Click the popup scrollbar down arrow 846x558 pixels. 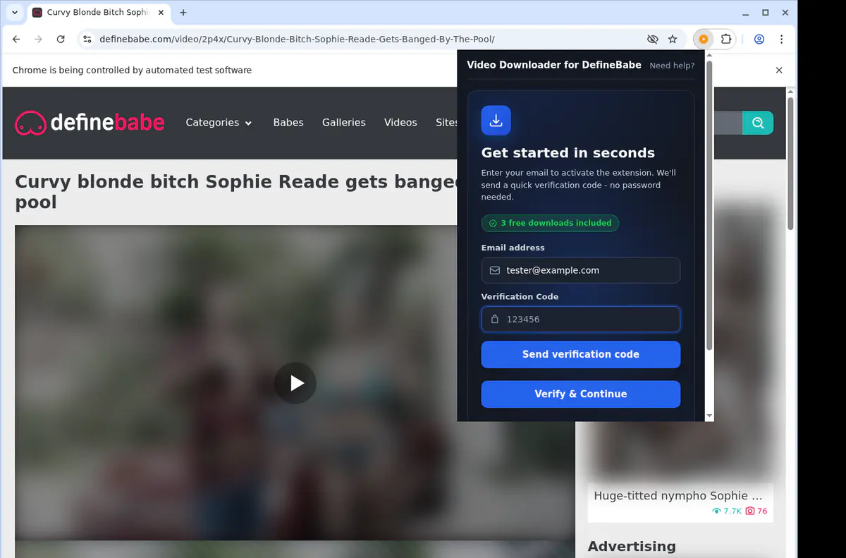tap(709, 416)
